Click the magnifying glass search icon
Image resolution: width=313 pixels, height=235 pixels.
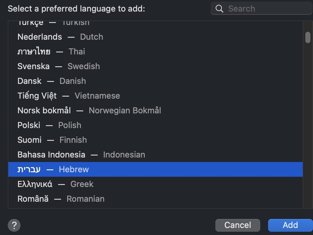[x=219, y=9]
